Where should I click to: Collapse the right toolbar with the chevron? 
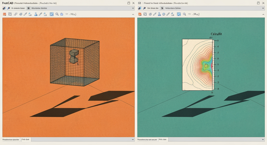coord(263,14)
